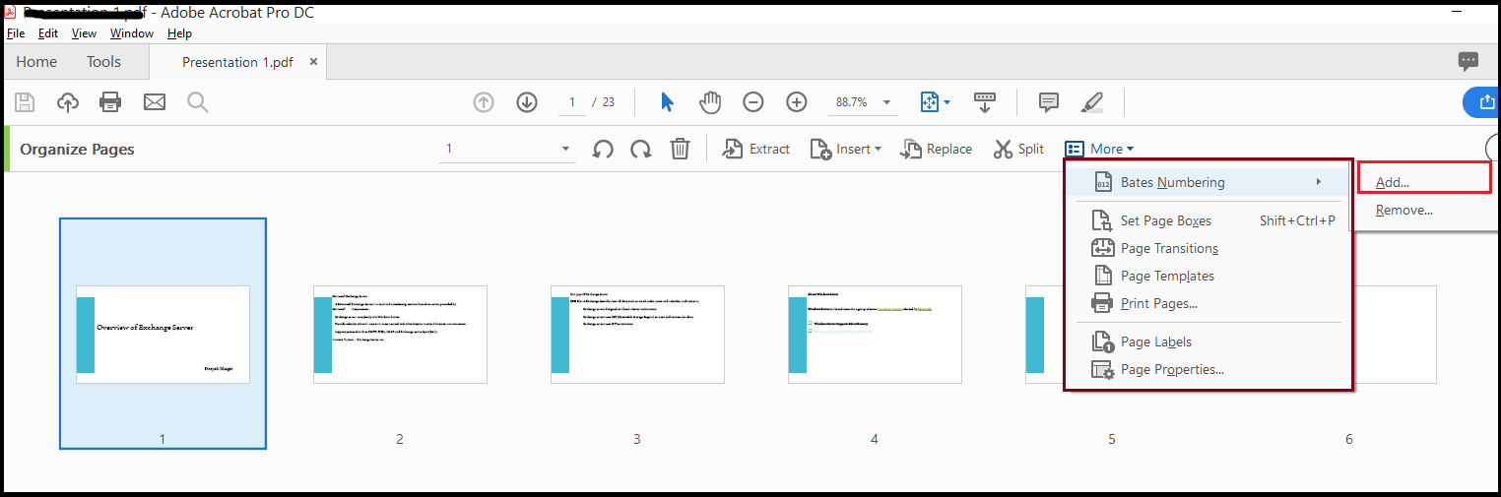Image resolution: width=1501 pixels, height=497 pixels.
Task: Open the chat bubble icon at top right
Action: coord(1468,61)
